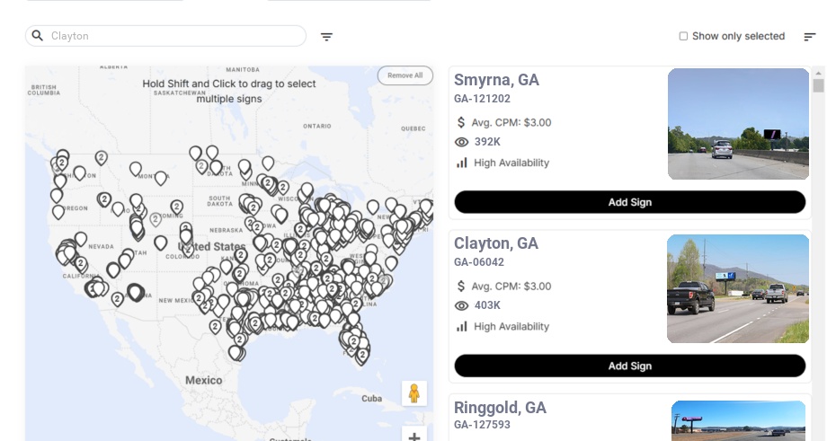Screen dimensions: 827x441
Task: Open the Ringgold, GA listing title
Action: (x=500, y=408)
